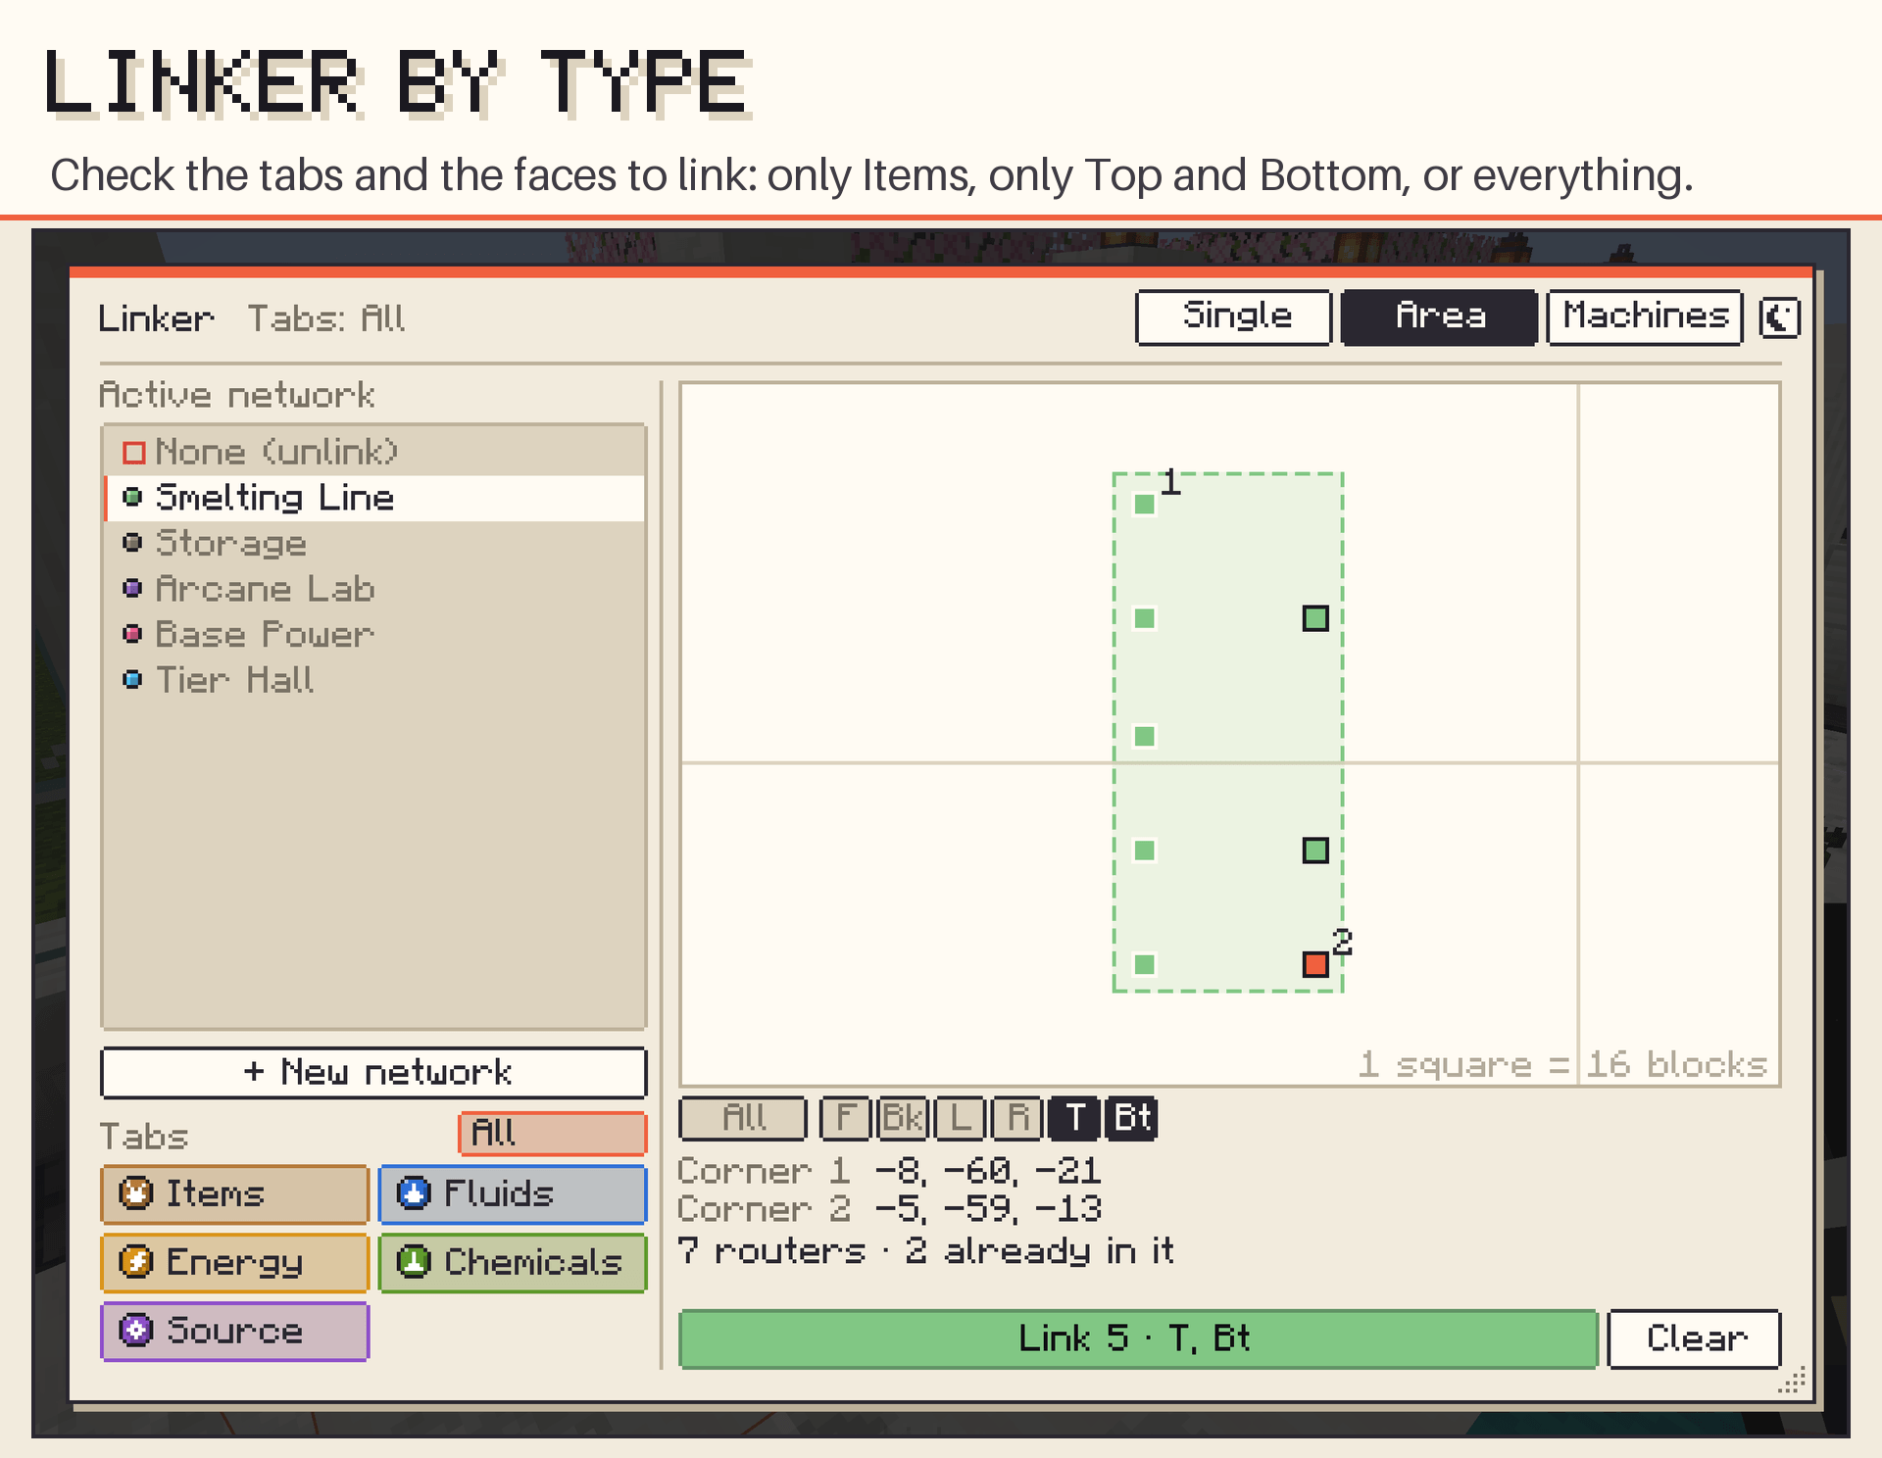Toggle the Back (Bk) face

[902, 1118]
